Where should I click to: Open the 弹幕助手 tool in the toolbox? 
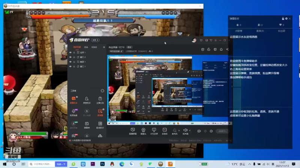(x=73, y=100)
